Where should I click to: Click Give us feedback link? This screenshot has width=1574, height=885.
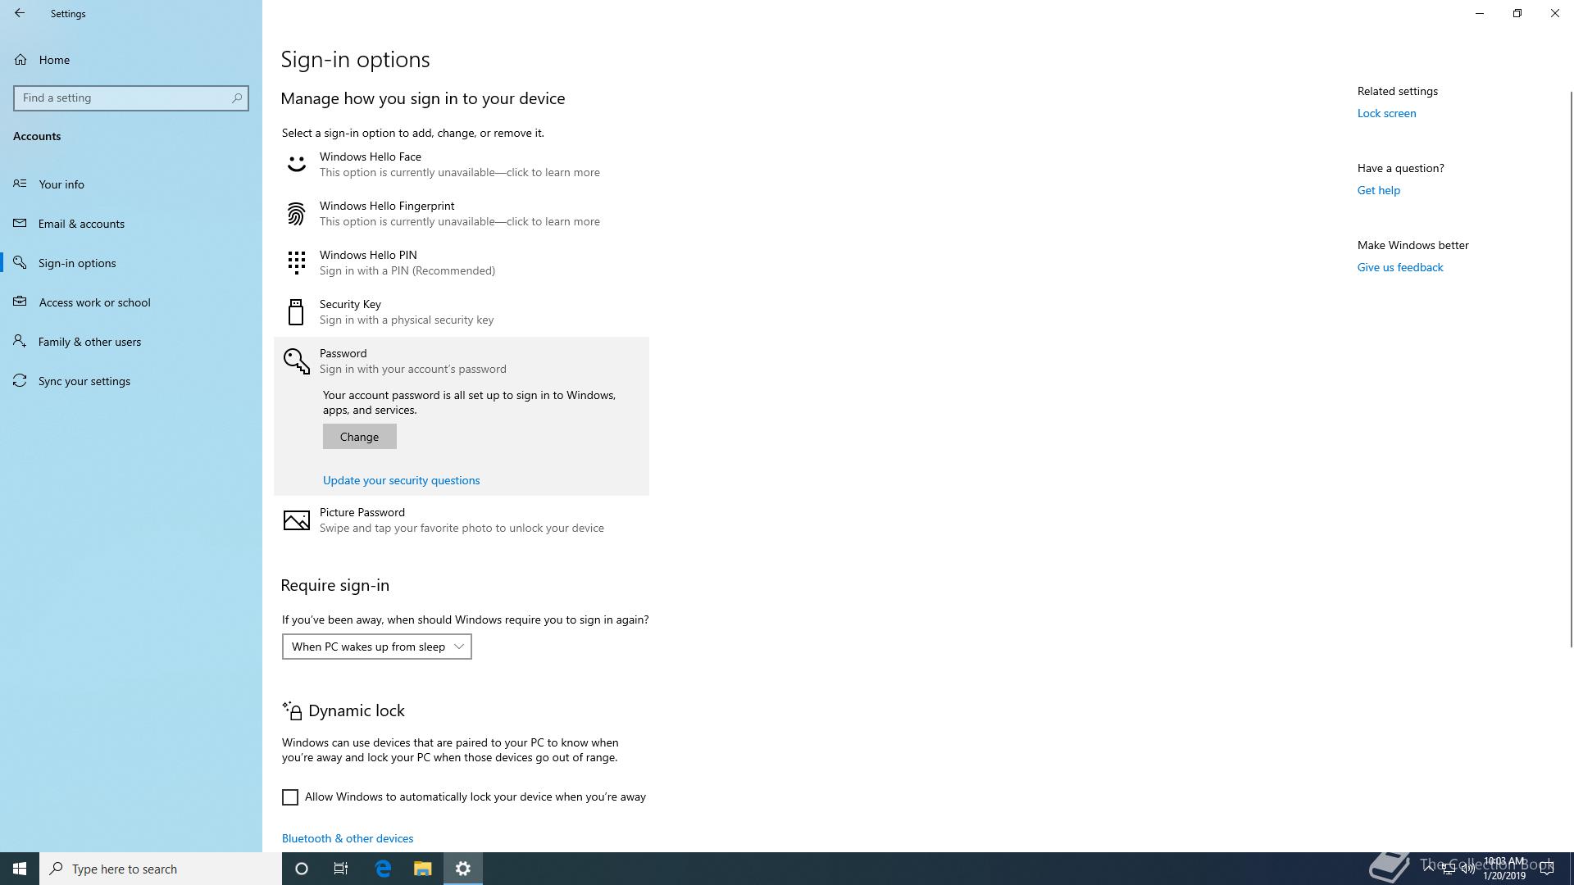1400,267
